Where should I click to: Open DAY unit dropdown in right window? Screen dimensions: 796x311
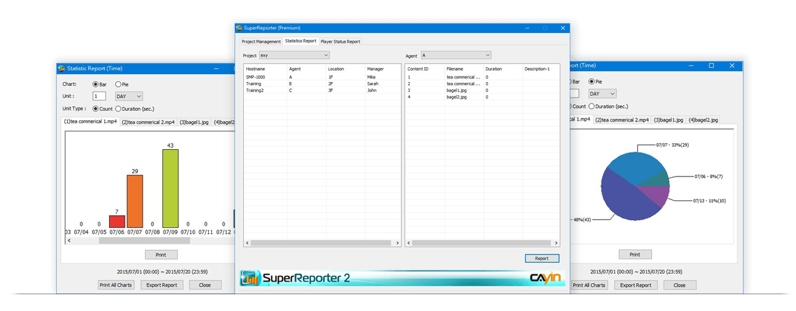pos(603,93)
